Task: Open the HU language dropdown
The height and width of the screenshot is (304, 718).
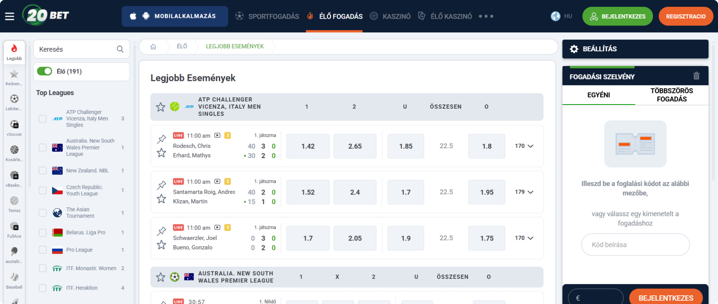Action: [568, 16]
